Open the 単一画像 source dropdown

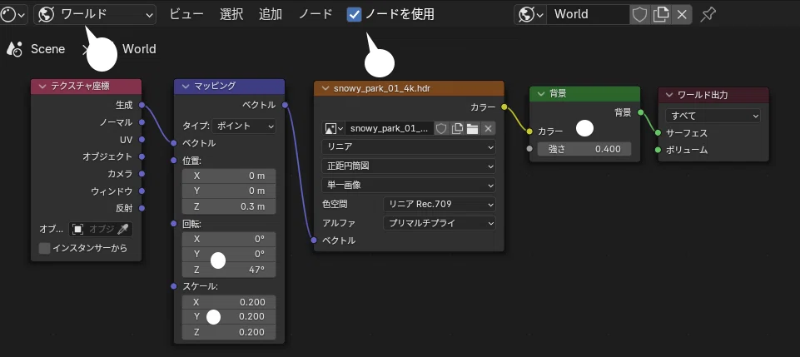coord(409,185)
